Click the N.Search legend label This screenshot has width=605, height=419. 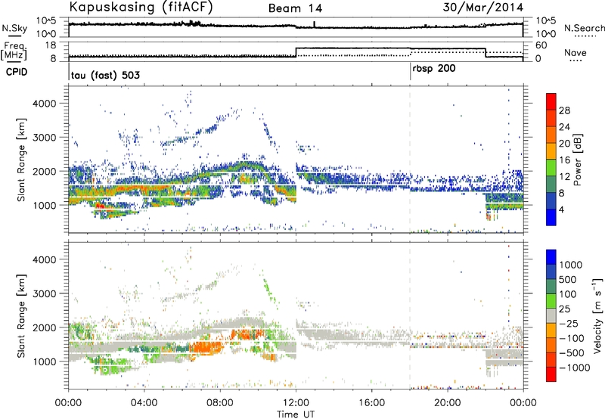[x=584, y=28]
